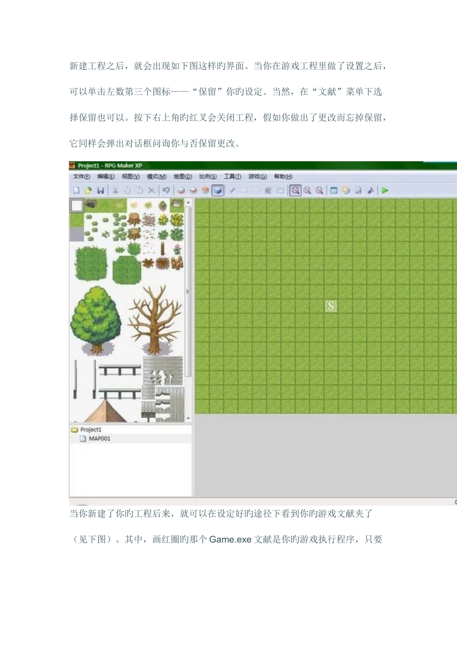
Task: Click the Project1 - RPG Maker XP title bar
Action: point(263,165)
